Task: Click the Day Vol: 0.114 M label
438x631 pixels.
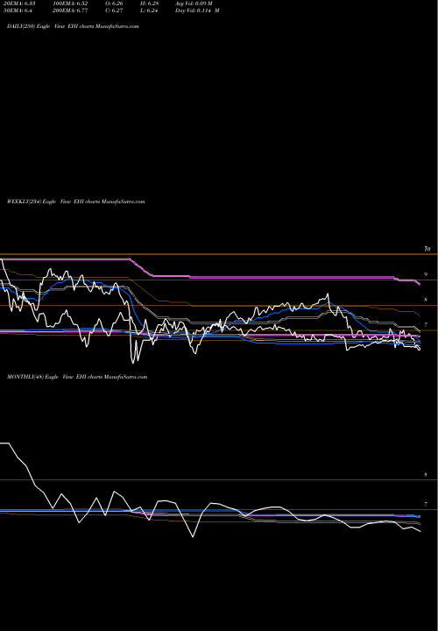Action: pos(197,11)
